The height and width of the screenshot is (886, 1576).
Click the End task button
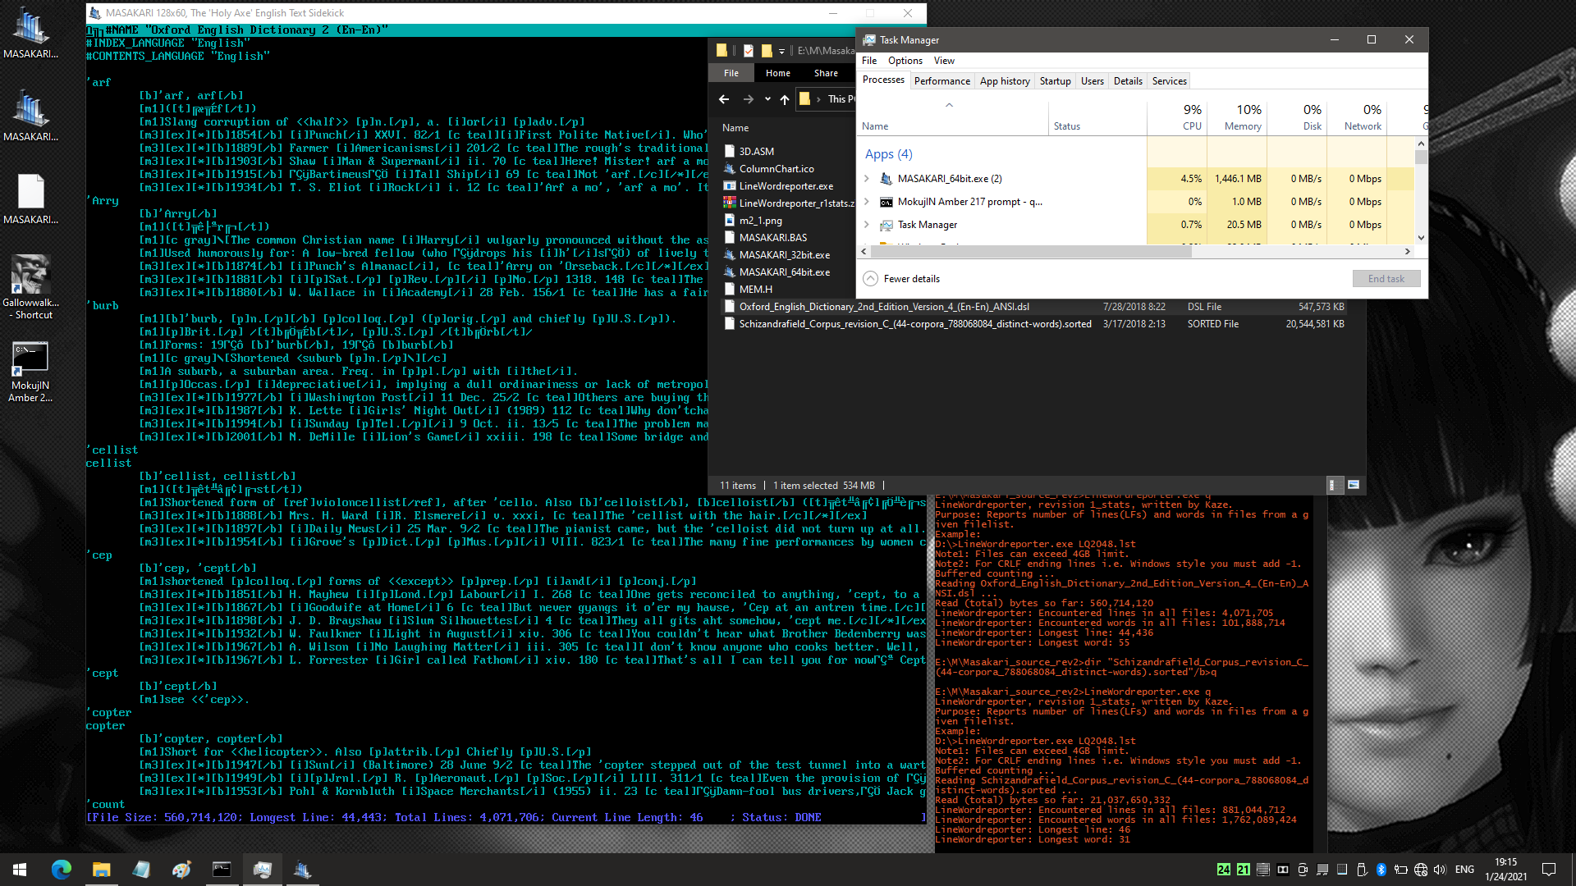tap(1386, 279)
